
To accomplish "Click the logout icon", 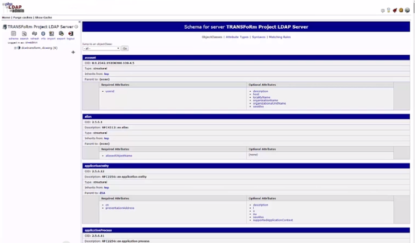I will click(x=71, y=34).
